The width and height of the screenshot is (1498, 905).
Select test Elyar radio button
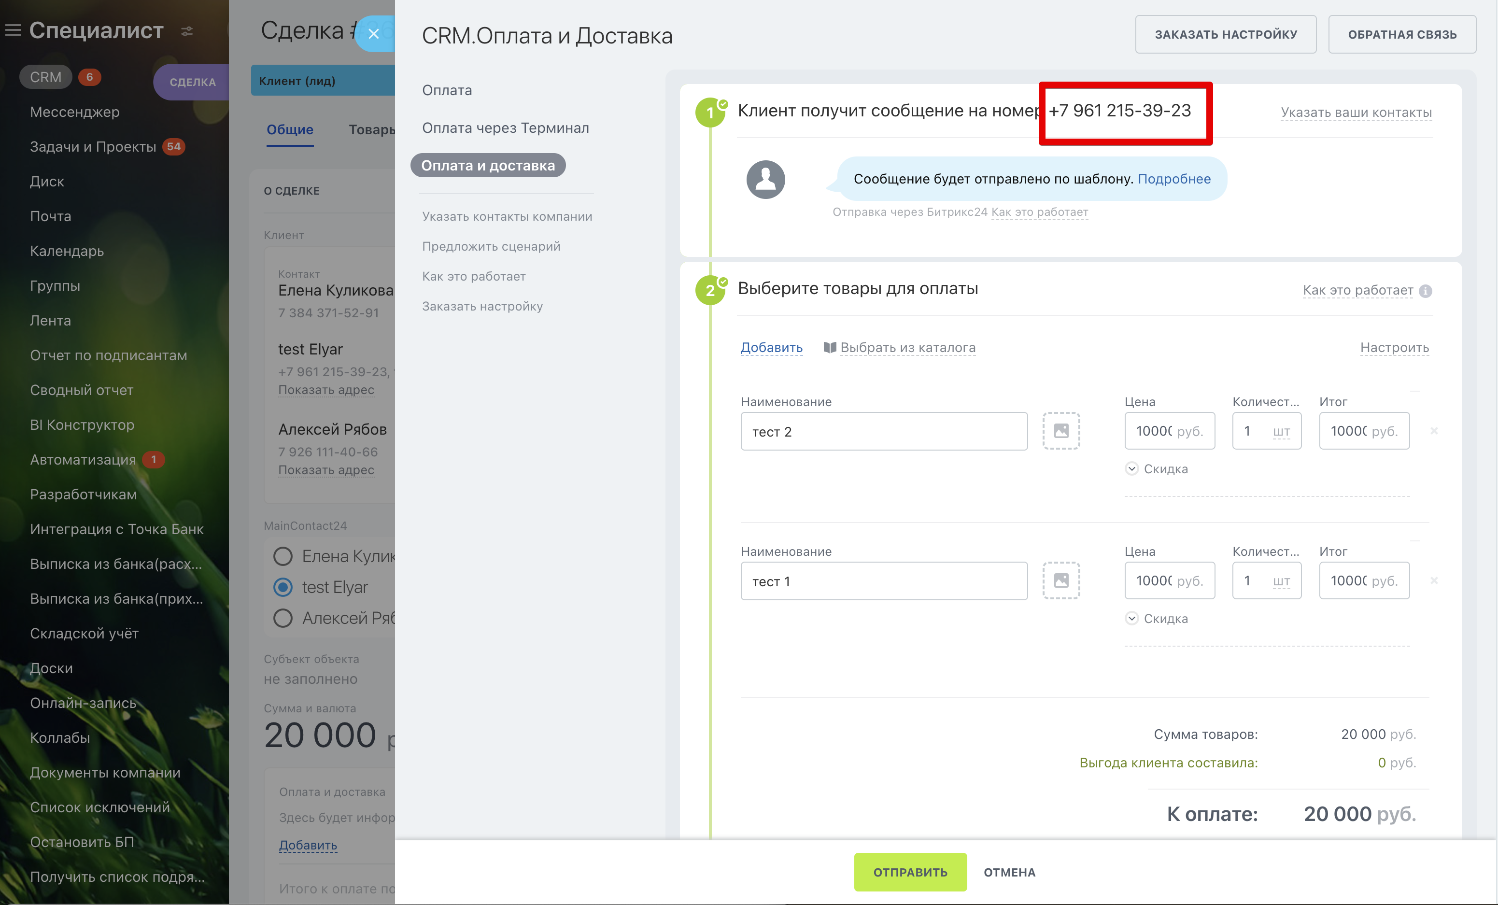(x=283, y=587)
